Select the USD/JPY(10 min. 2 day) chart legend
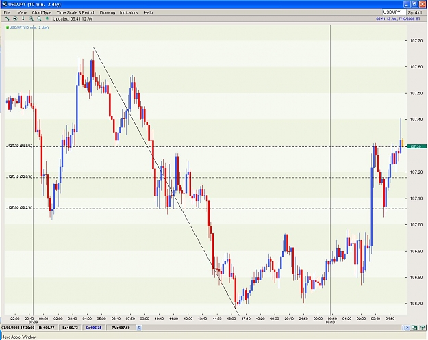Screen dimensions: 428x340 (x=27, y=27)
